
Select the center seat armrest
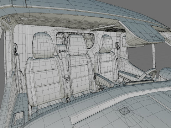pyautogui.click(x=104, y=80)
